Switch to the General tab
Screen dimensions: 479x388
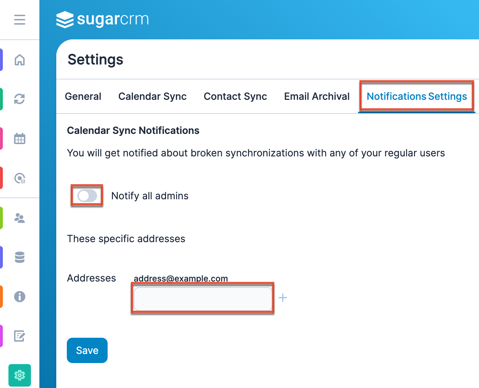tap(83, 96)
